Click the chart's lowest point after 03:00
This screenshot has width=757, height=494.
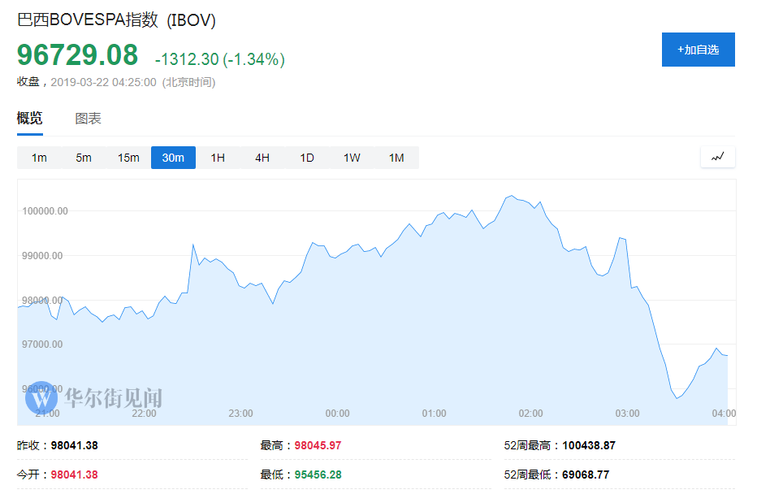tap(677, 398)
